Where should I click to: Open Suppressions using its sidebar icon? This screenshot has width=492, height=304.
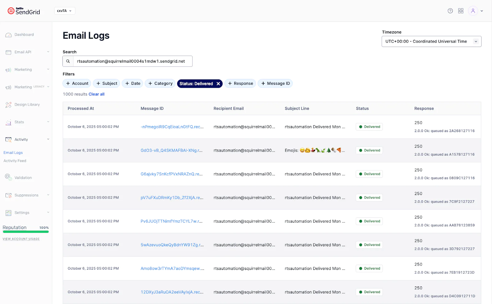8,195
